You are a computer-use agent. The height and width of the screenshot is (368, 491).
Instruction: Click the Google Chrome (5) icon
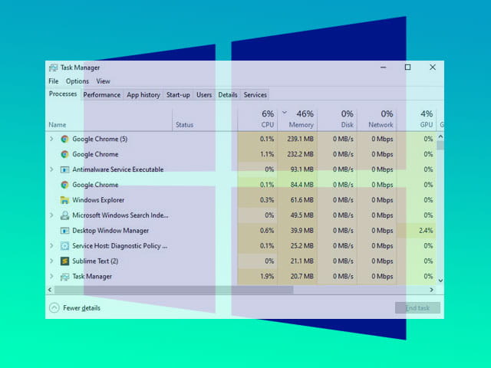[64, 139]
